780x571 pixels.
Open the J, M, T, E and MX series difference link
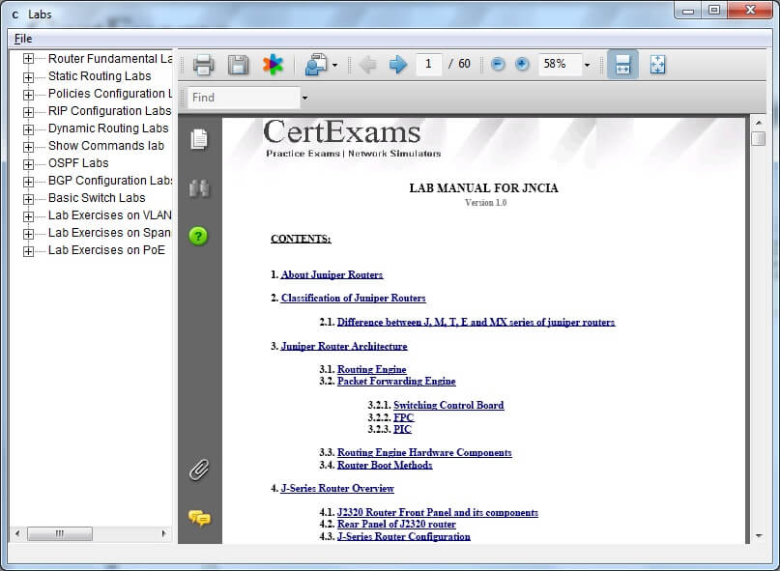pos(477,322)
